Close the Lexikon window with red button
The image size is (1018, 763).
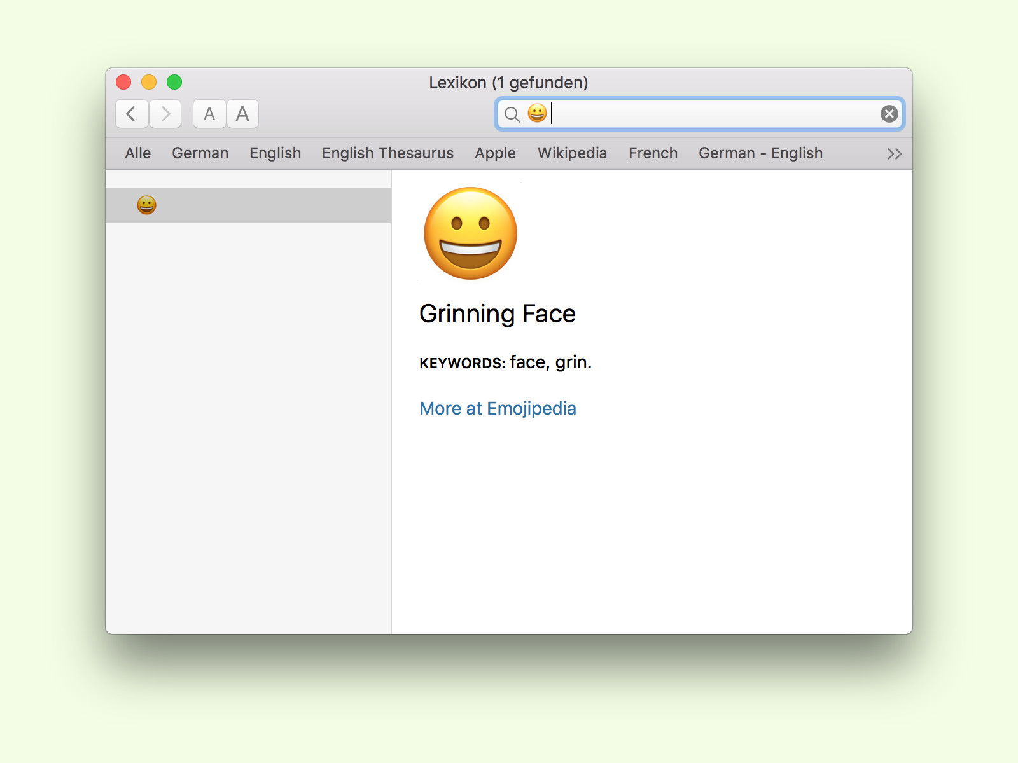123,82
